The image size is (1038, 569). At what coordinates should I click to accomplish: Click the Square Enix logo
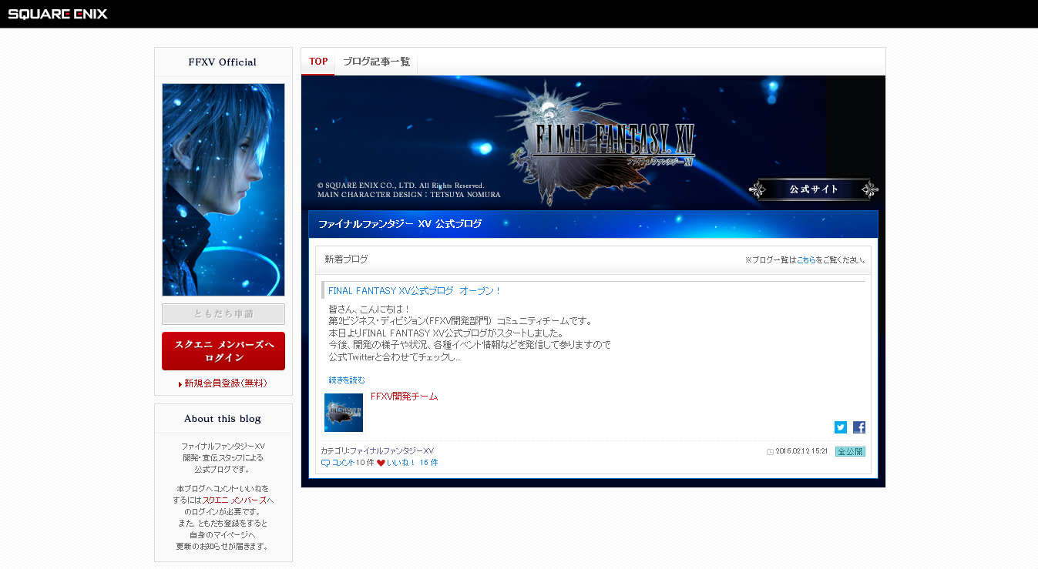pos(58,14)
